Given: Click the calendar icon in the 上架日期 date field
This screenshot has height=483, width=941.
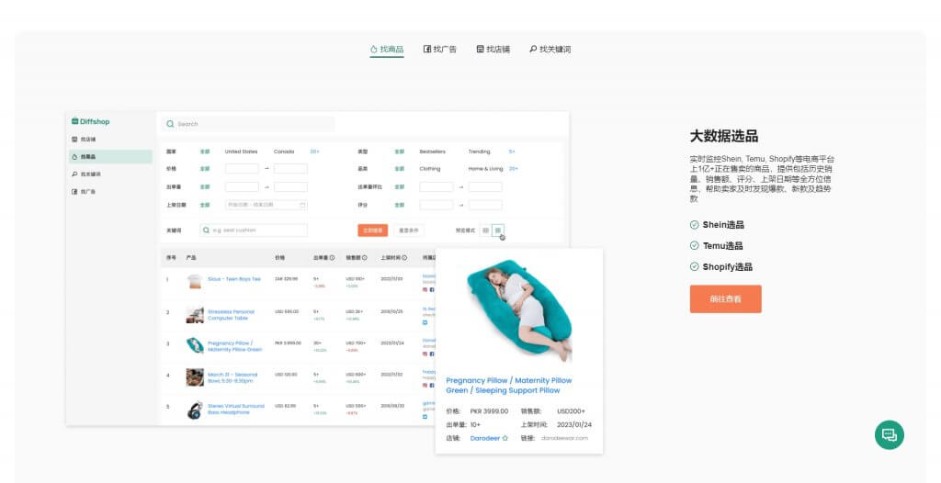Looking at the screenshot, I should click(302, 205).
